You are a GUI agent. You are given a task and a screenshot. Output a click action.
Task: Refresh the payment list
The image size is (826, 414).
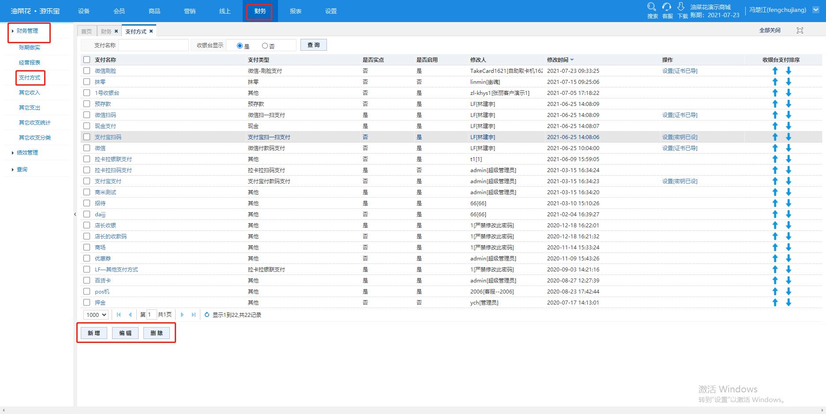(x=206, y=315)
